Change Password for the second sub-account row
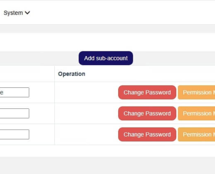The height and width of the screenshot is (174, 215). [x=147, y=114]
